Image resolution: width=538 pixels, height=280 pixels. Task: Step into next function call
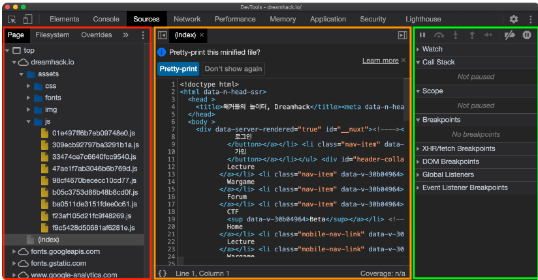click(x=456, y=35)
